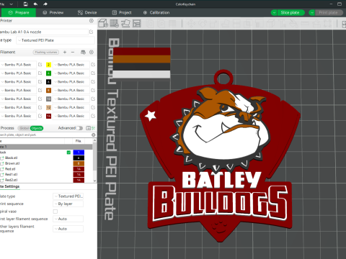This screenshot has width=346, height=259.
Task: Click the Redo arrow icon
Action: [45, 4]
